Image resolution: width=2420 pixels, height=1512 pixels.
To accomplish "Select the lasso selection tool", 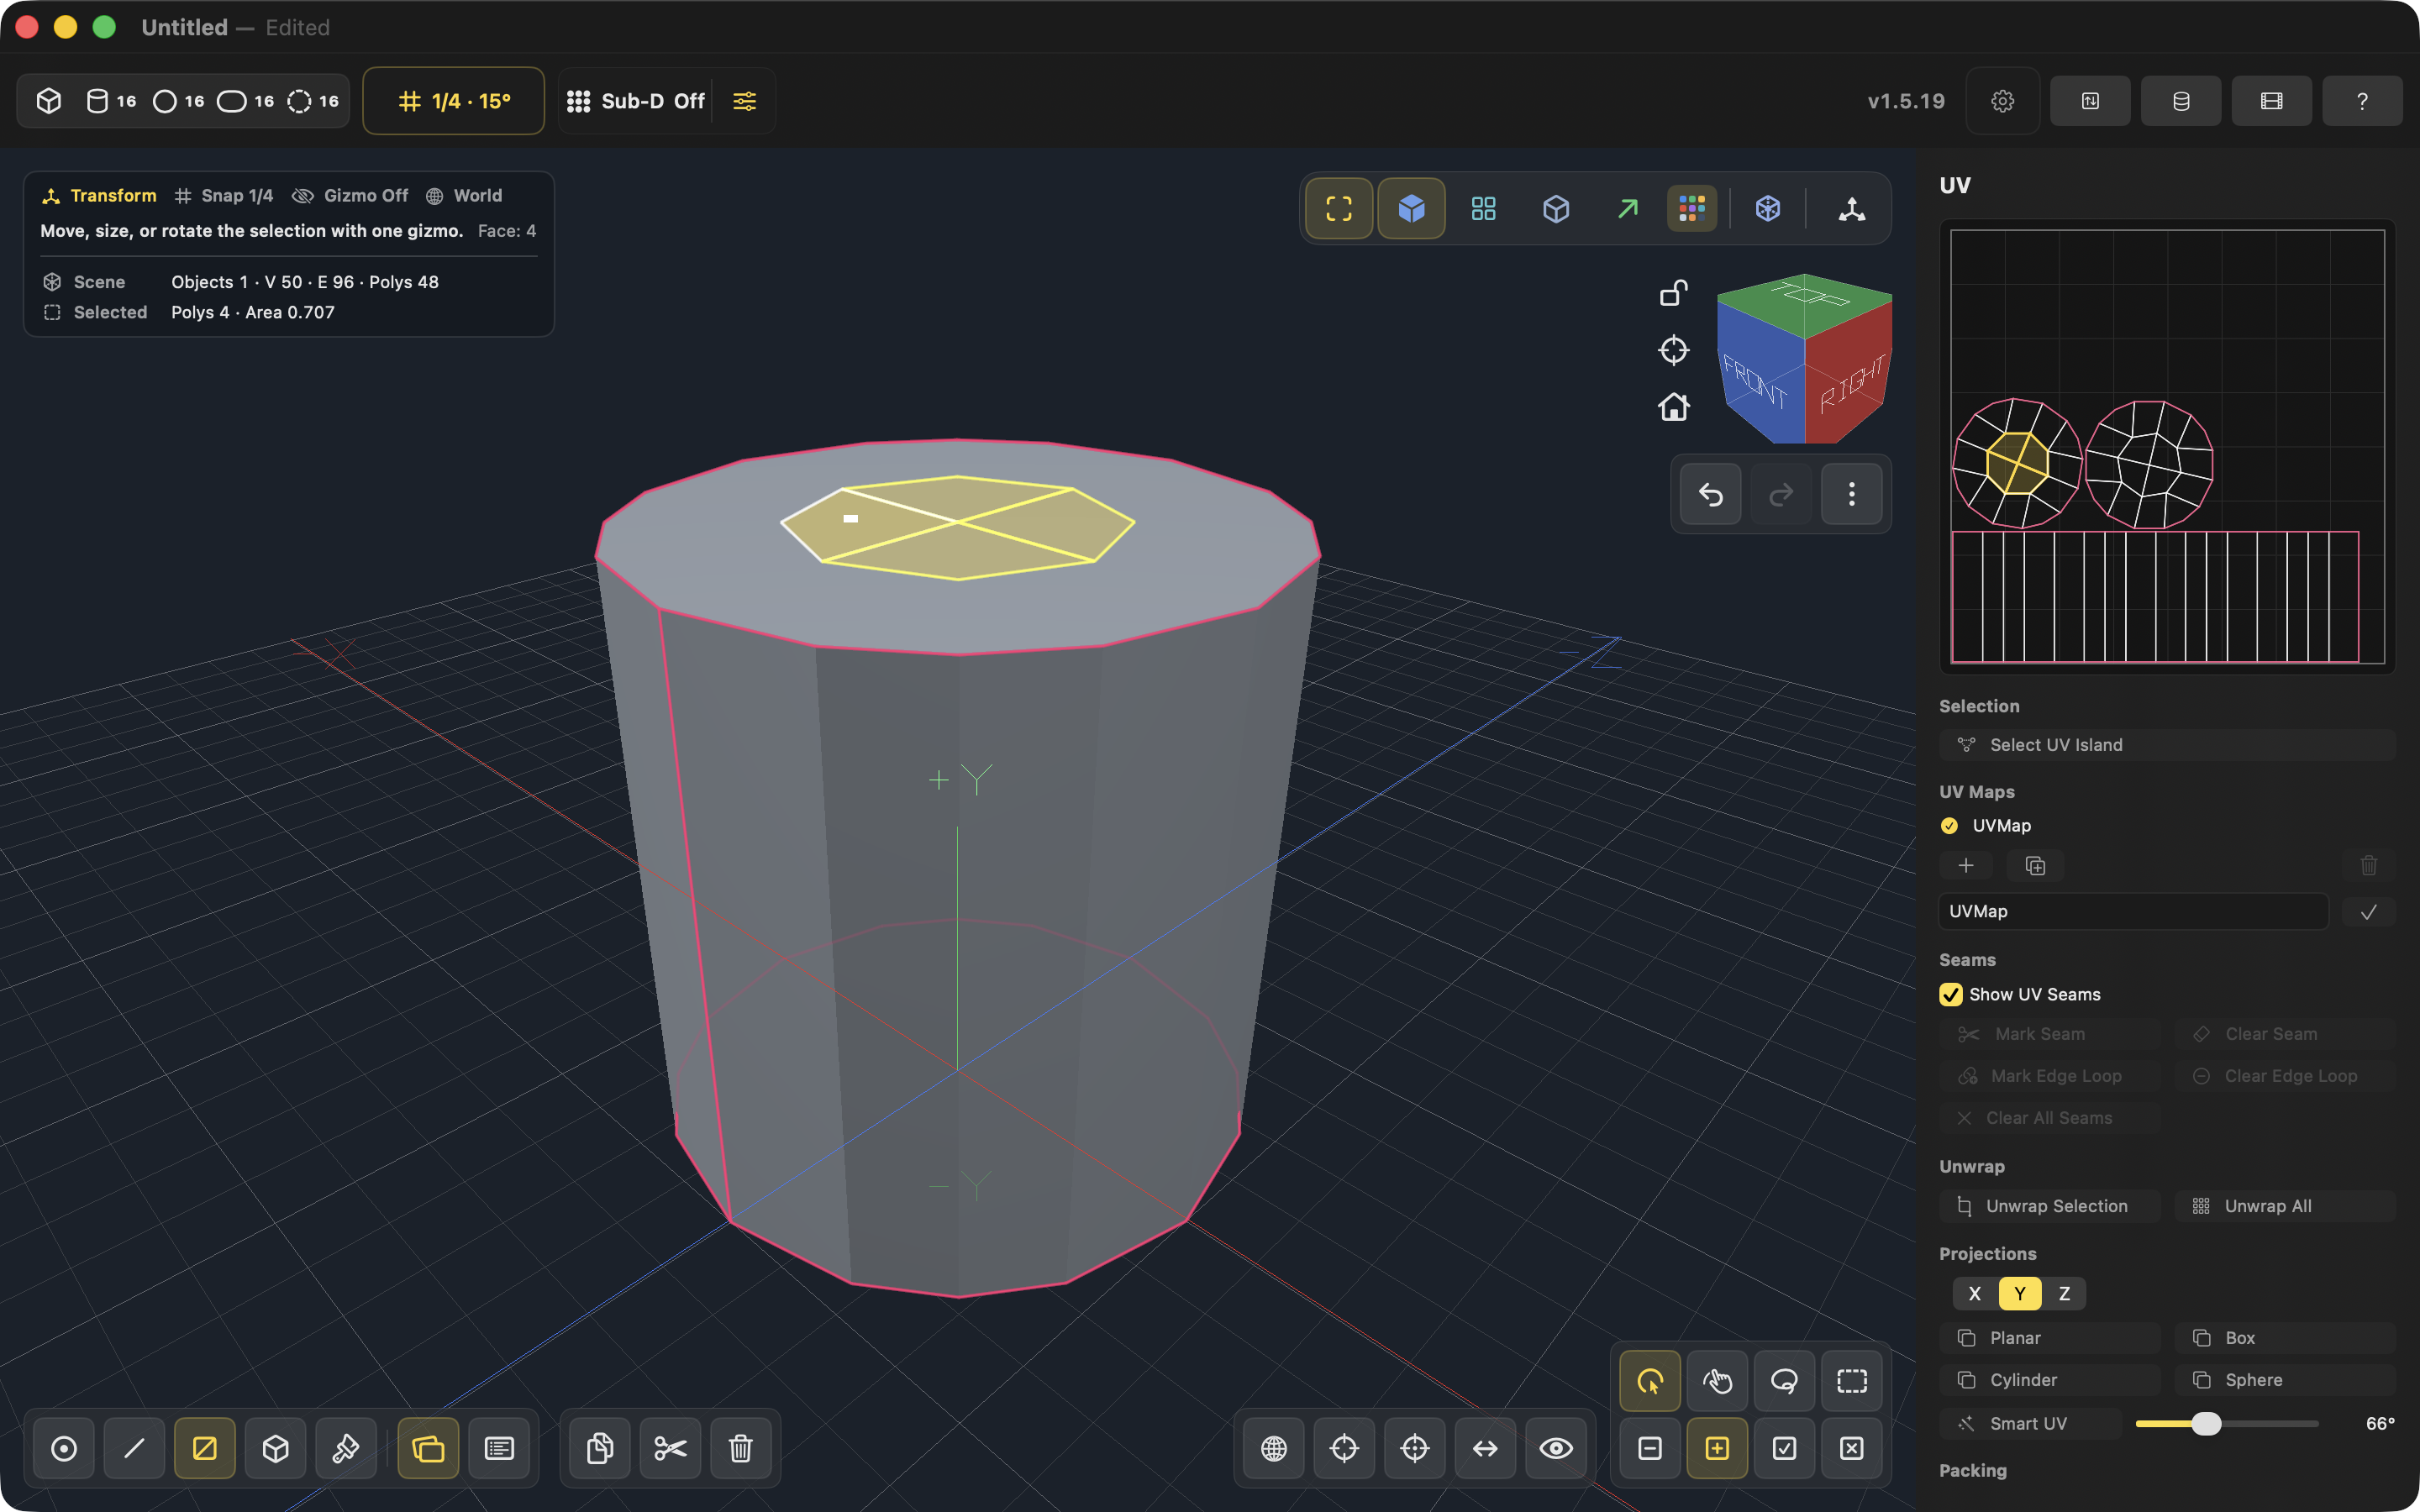I will pos(1784,1381).
